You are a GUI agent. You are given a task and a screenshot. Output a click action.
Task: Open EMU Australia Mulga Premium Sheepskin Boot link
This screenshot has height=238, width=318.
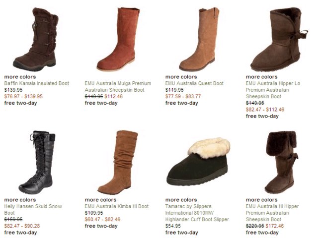pyautogui.click(x=118, y=87)
